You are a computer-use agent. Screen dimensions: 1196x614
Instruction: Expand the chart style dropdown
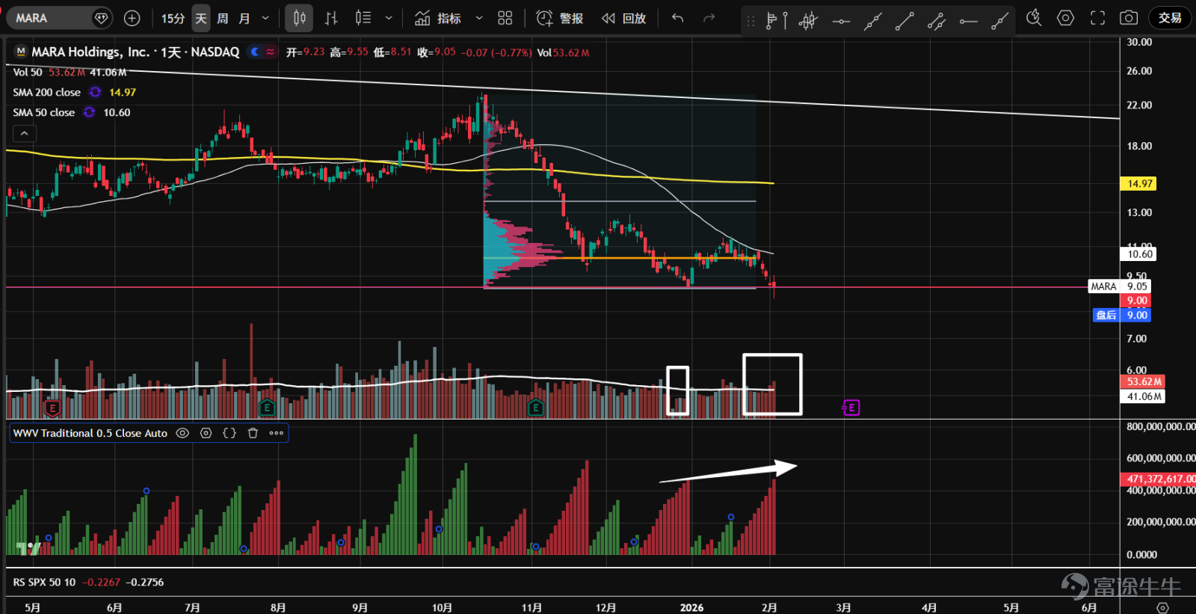[x=389, y=18]
